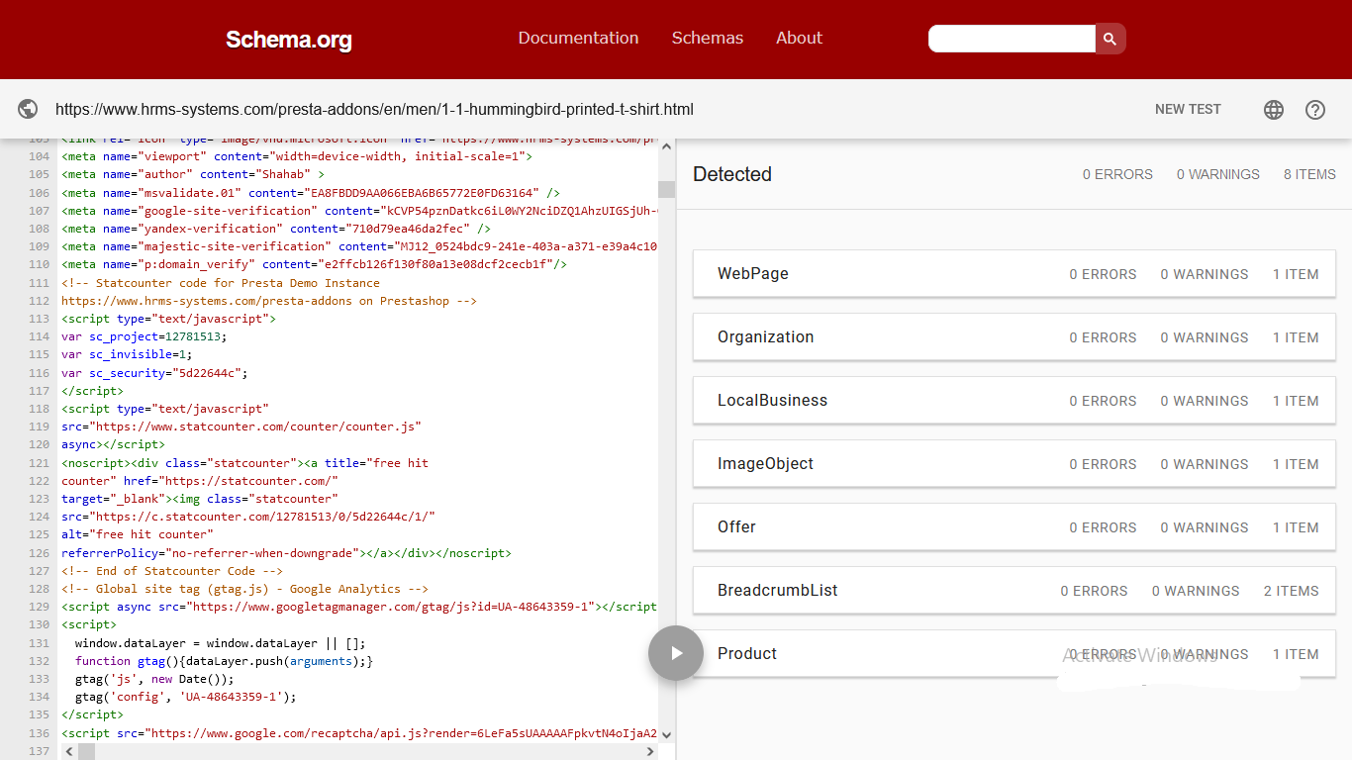Click the globe icon beside the URL
1352x760 pixels.
(x=28, y=110)
